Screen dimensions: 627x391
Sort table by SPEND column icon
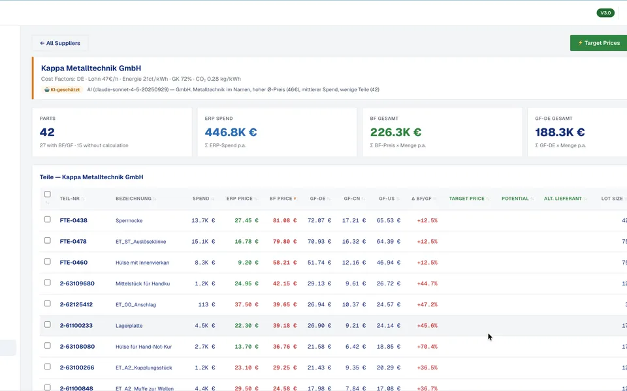(x=213, y=199)
